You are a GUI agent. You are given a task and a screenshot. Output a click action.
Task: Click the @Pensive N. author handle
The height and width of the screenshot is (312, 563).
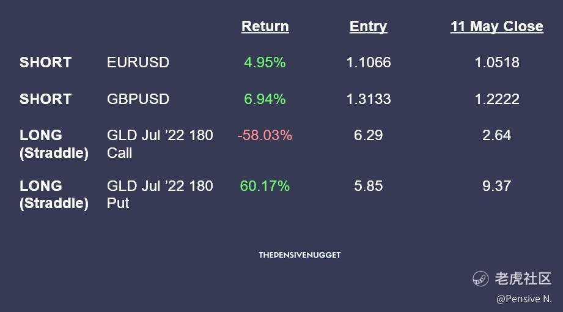524,299
